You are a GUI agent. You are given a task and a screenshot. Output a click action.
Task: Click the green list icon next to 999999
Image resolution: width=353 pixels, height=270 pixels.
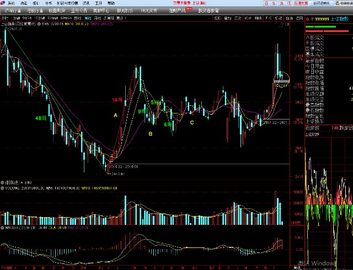(x=312, y=19)
